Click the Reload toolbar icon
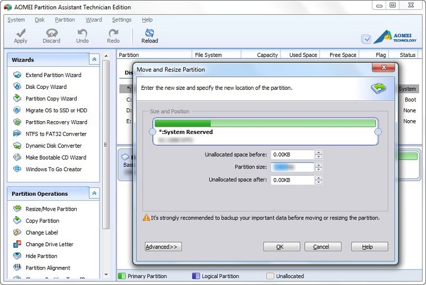The image size is (426, 285). point(150,33)
